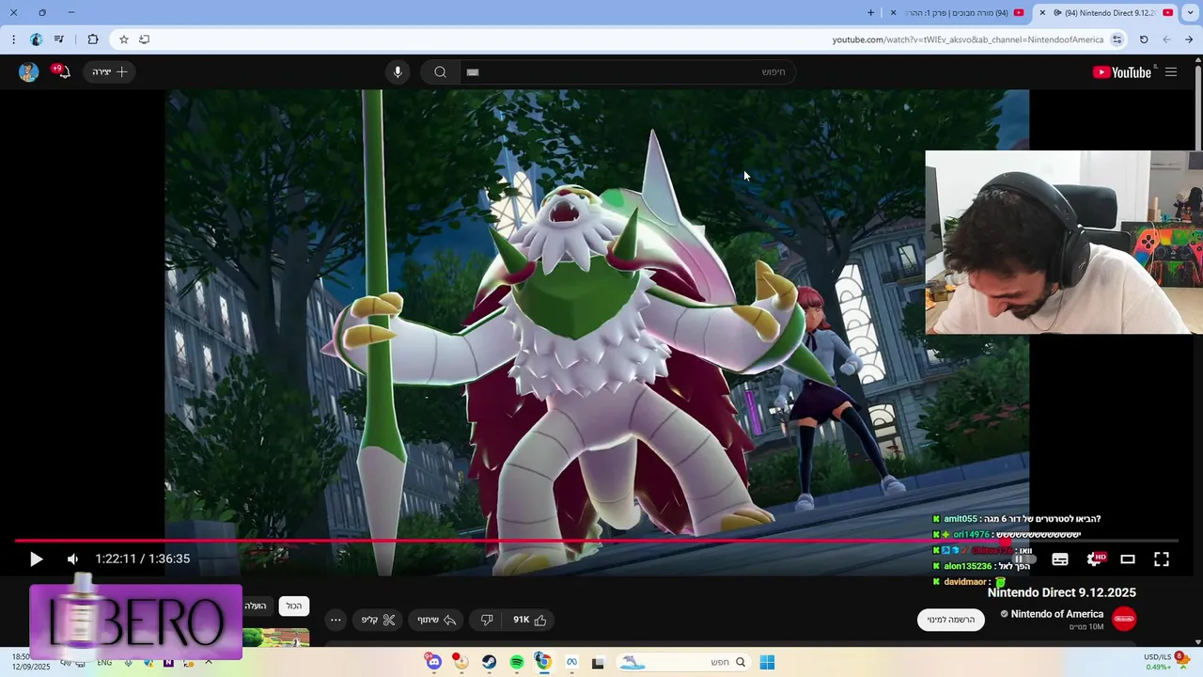Close the מורה מבוכים tab

click(x=893, y=13)
